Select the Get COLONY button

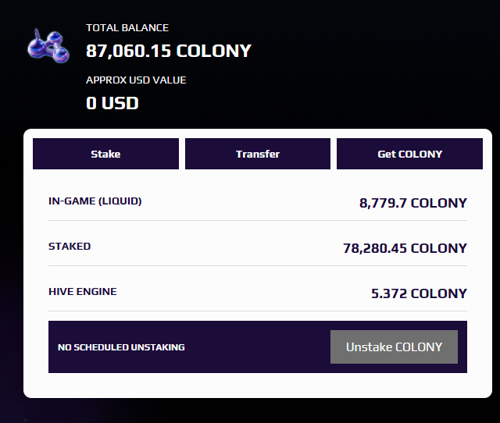click(409, 154)
